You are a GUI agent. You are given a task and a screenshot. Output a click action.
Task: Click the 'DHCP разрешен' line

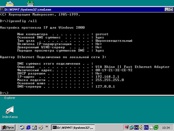click(60, 73)
